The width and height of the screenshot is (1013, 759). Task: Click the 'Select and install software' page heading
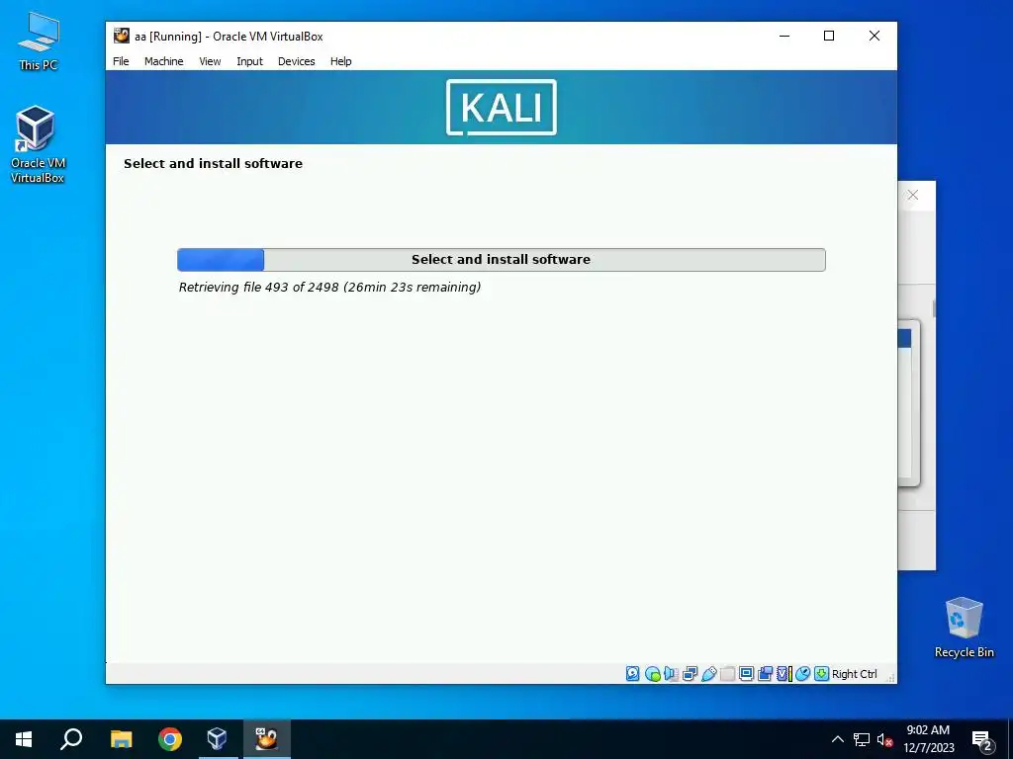click(x=214, y=163)
